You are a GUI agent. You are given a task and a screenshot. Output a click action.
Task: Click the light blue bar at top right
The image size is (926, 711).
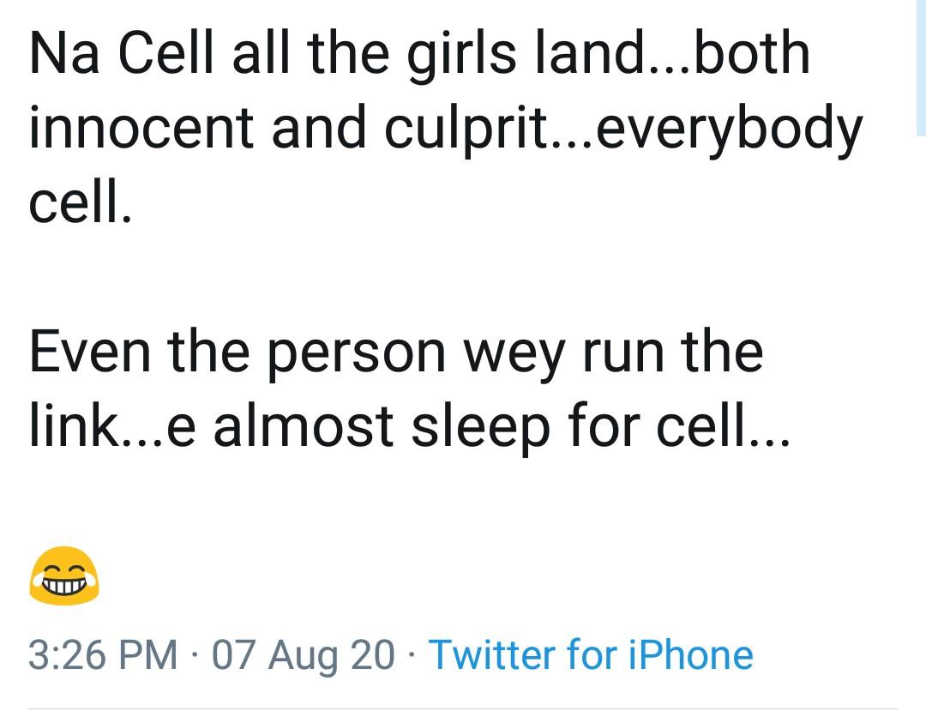(921, 67)
